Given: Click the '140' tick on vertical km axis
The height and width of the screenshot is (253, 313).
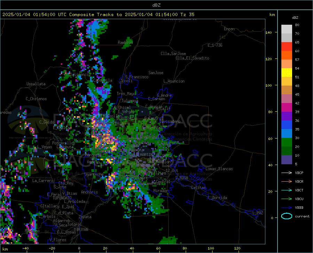Looking at the screenshot, I should 268,32.
